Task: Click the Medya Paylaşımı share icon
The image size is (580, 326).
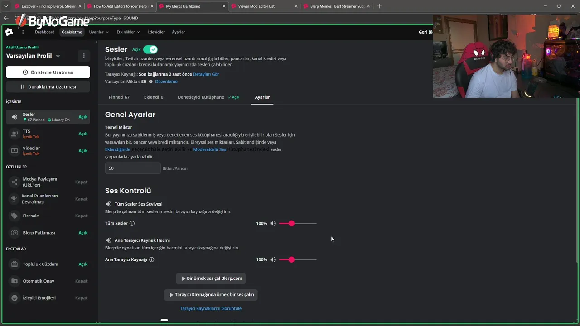Action: point(14,182)
